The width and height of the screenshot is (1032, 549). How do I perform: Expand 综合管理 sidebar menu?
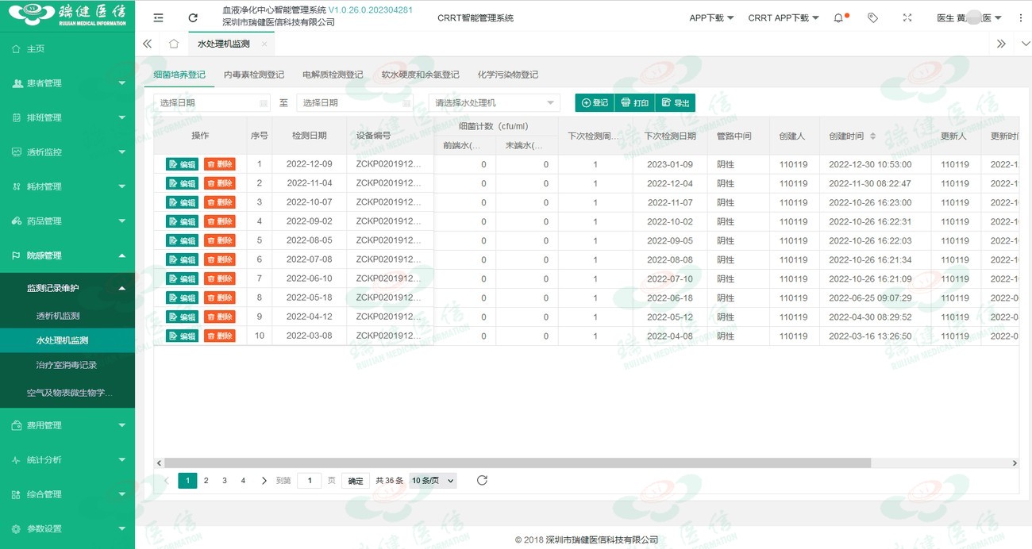[x=67, y=494]
